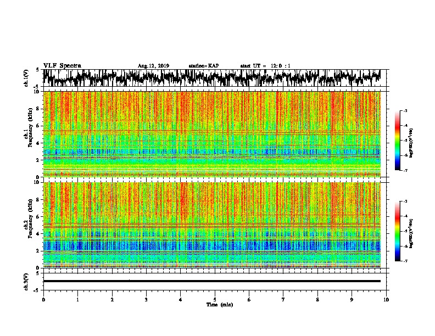Click the "ch.1(V)" axis label at top
Viewport: 435px width, 336px height.
coord(26,78)
